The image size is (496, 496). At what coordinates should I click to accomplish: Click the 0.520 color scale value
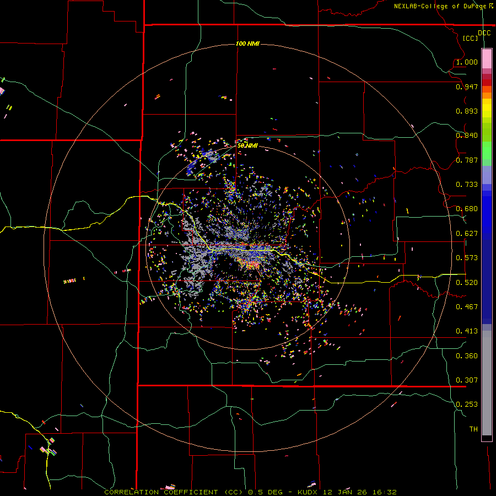[x=467, y=283]
